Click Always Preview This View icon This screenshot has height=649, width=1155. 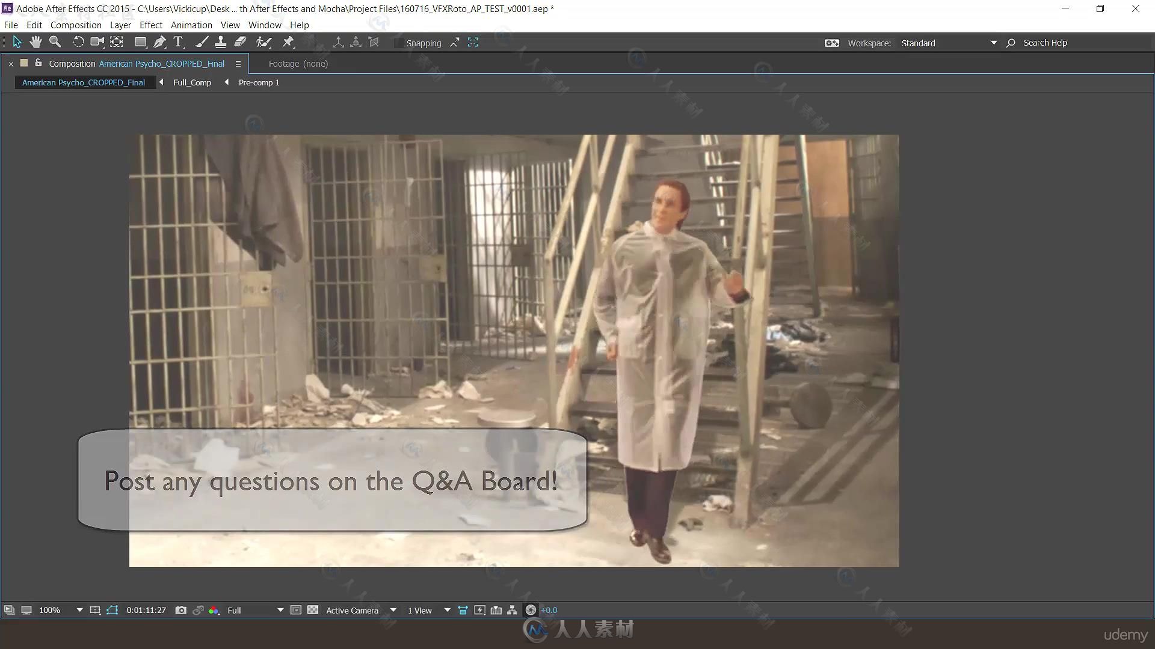click(x=9, y=610)
